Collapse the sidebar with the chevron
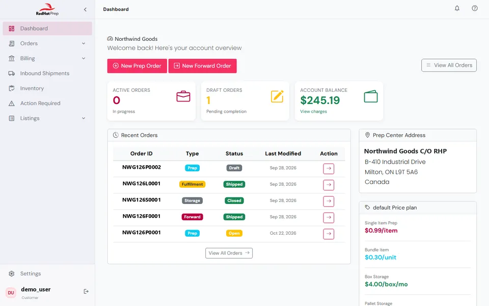 (x=85, y=9)
